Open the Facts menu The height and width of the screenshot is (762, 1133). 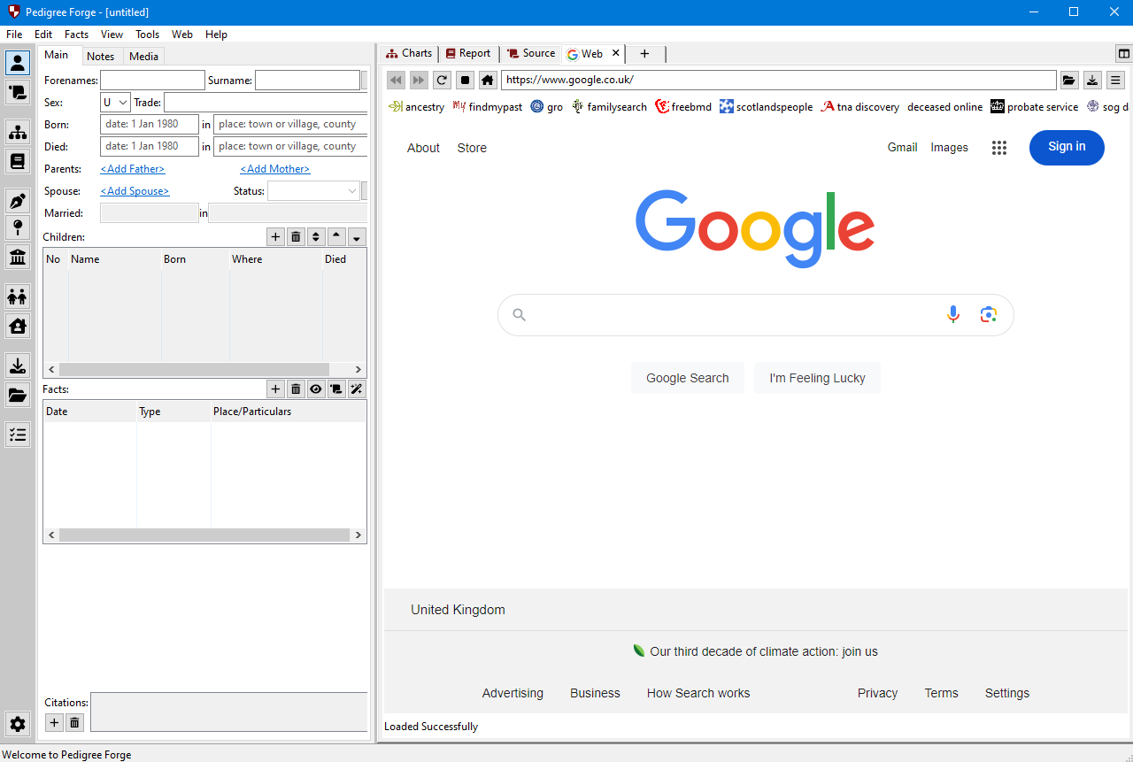click(x=76, y=35)
